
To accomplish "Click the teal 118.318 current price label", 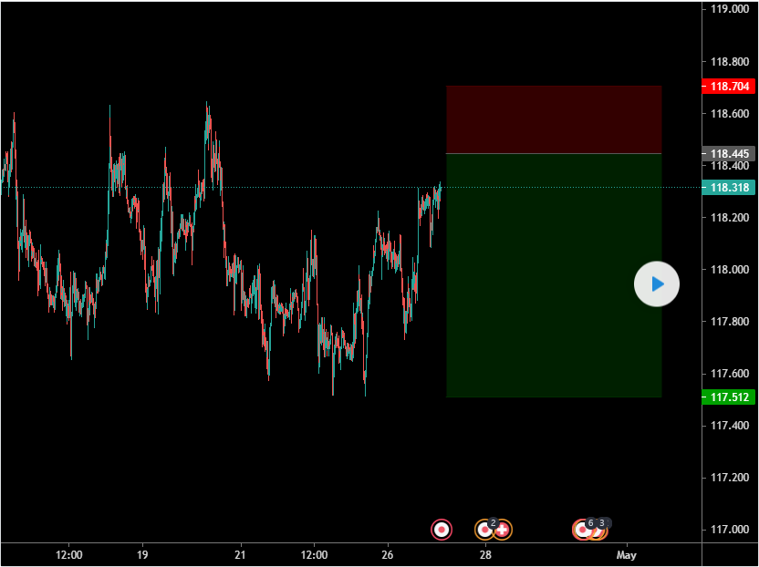I will tap(729, 188).
